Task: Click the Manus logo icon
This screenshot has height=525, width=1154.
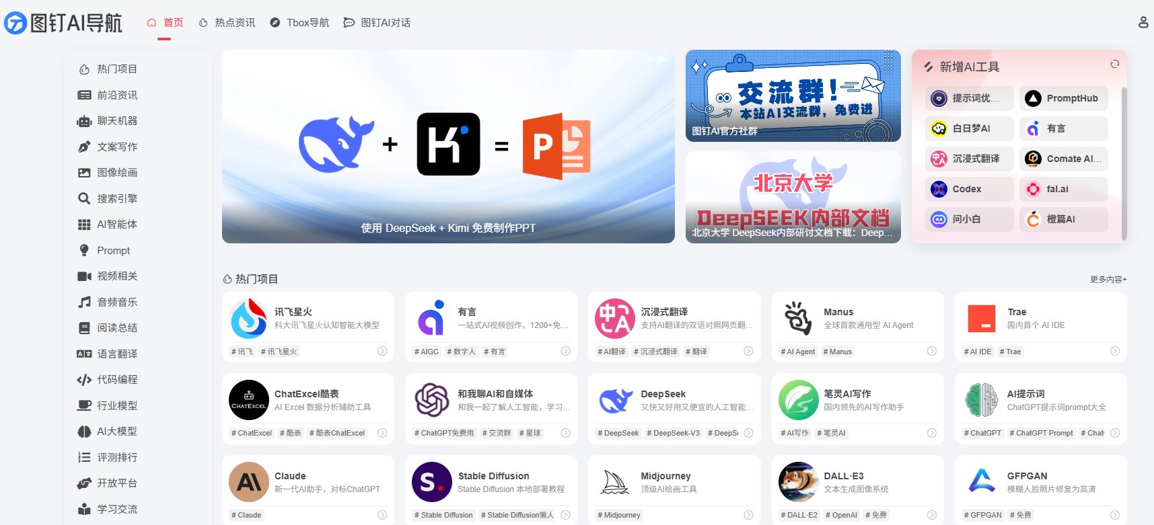Action: pyautogui.click(x=798, y=319)
